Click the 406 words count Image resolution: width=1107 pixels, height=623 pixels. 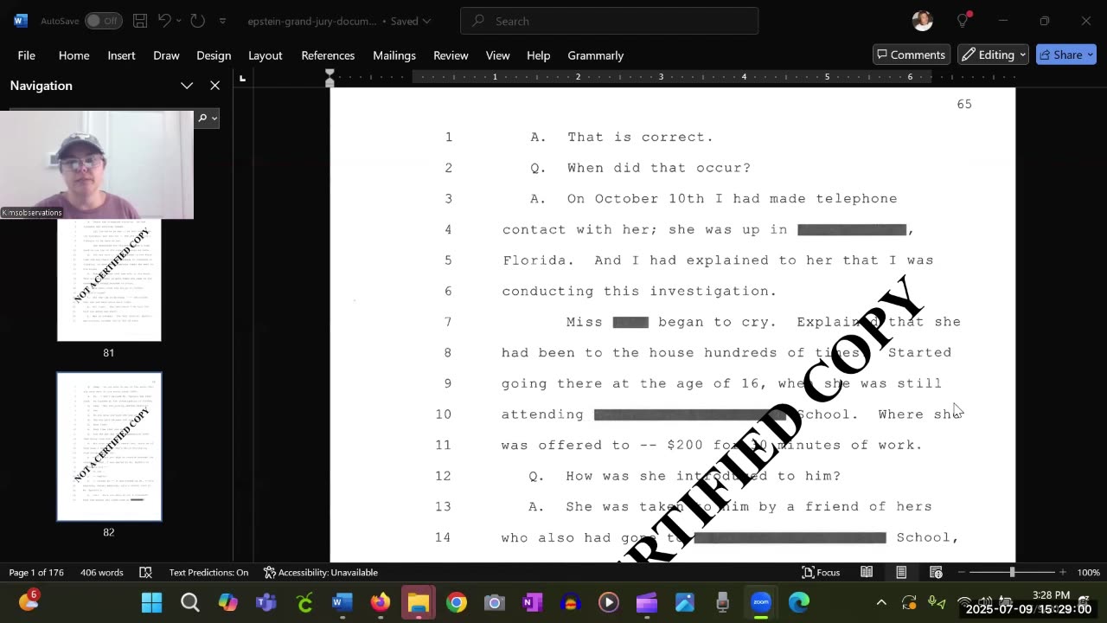coord(102,572)
